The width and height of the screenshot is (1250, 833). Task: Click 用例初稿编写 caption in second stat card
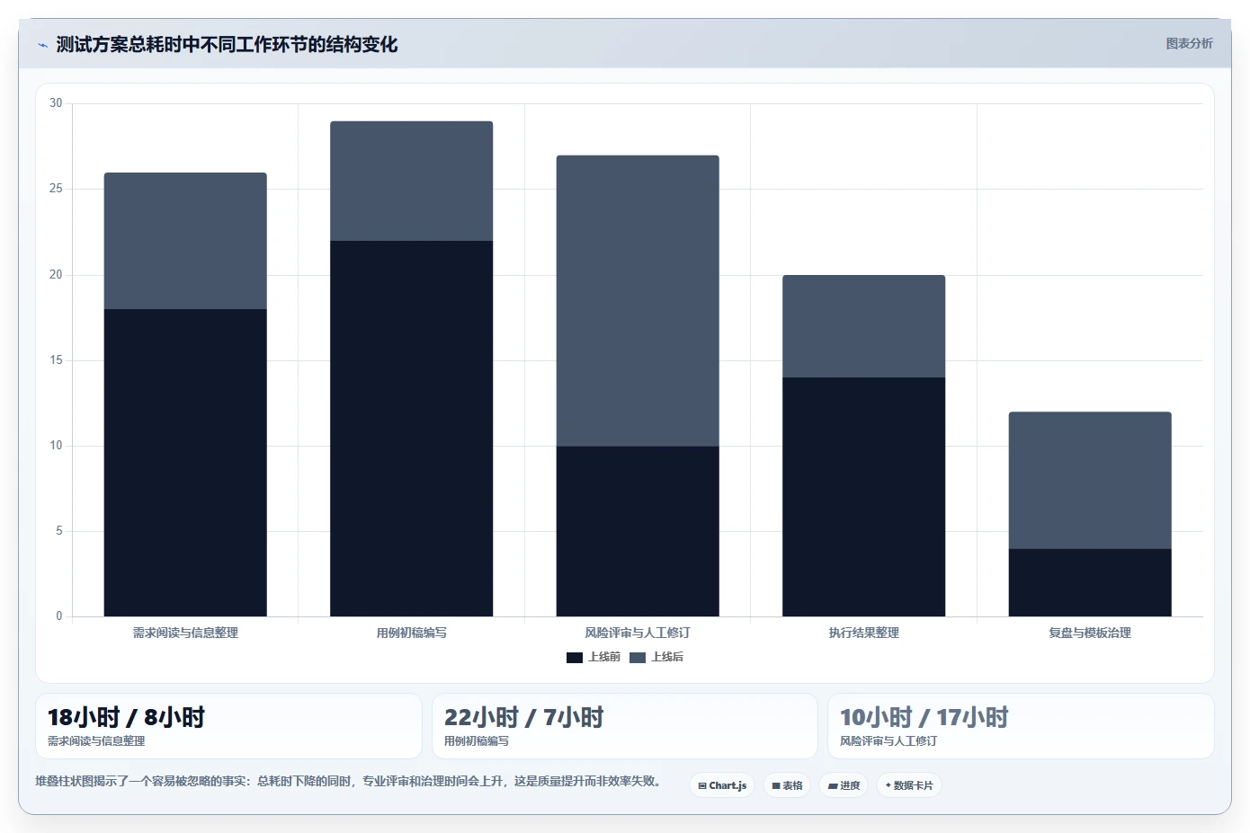click(477, 741)
